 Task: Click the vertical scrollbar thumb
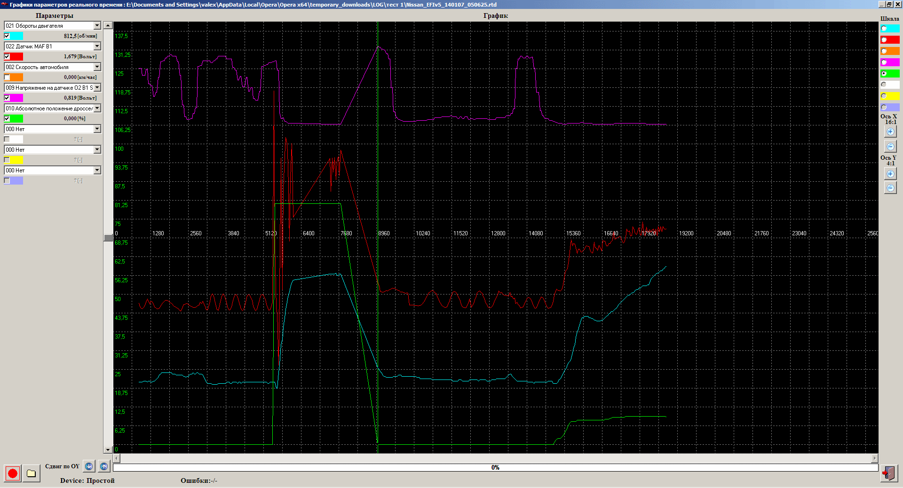[108, 238]
